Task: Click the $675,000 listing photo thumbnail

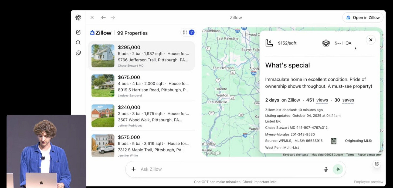Action: tap(103, 86)
